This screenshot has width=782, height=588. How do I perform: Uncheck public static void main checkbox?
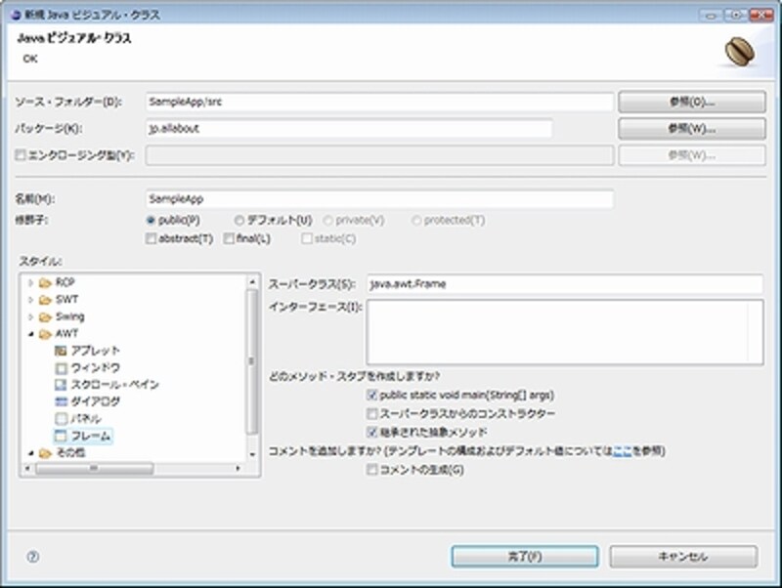pos(371,396)
